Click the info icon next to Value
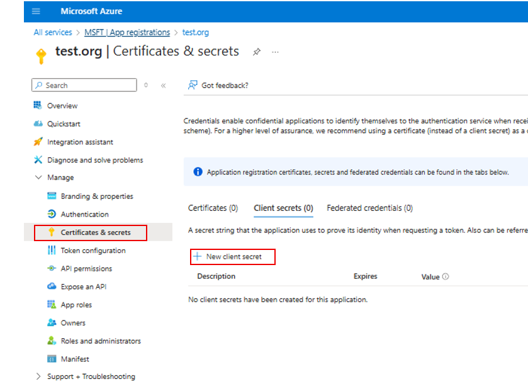 coord(445,276)
